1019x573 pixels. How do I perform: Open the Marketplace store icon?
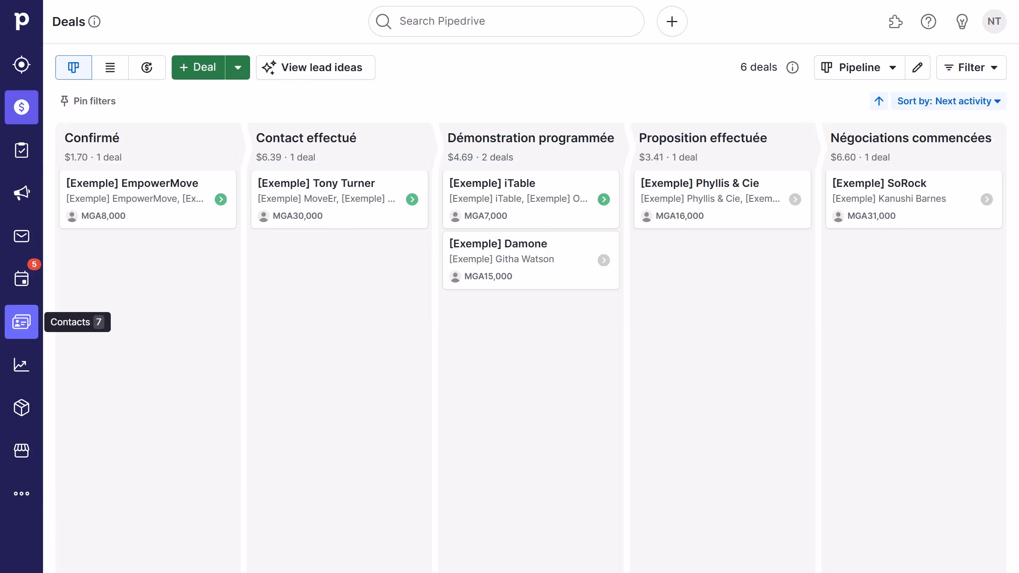21,451
